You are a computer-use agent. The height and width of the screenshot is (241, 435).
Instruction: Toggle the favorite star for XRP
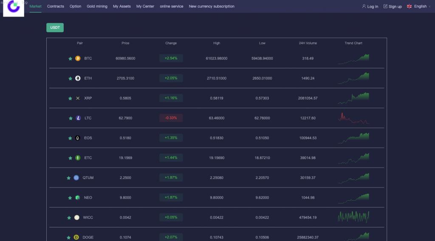tap(70, 98)
